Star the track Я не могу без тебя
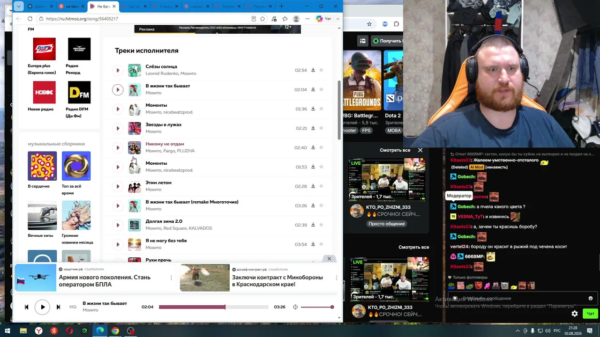 tap(321, 244)
